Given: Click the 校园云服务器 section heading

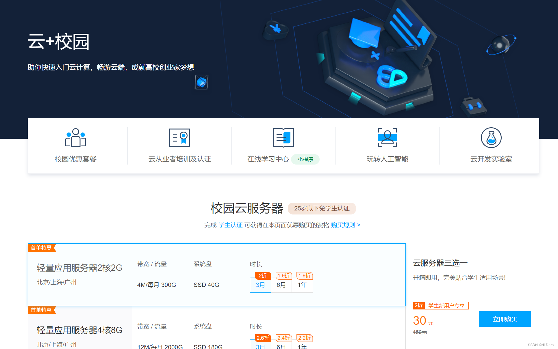Looking at the screenshot, I should pyautogui.click(x=247, y=208).
